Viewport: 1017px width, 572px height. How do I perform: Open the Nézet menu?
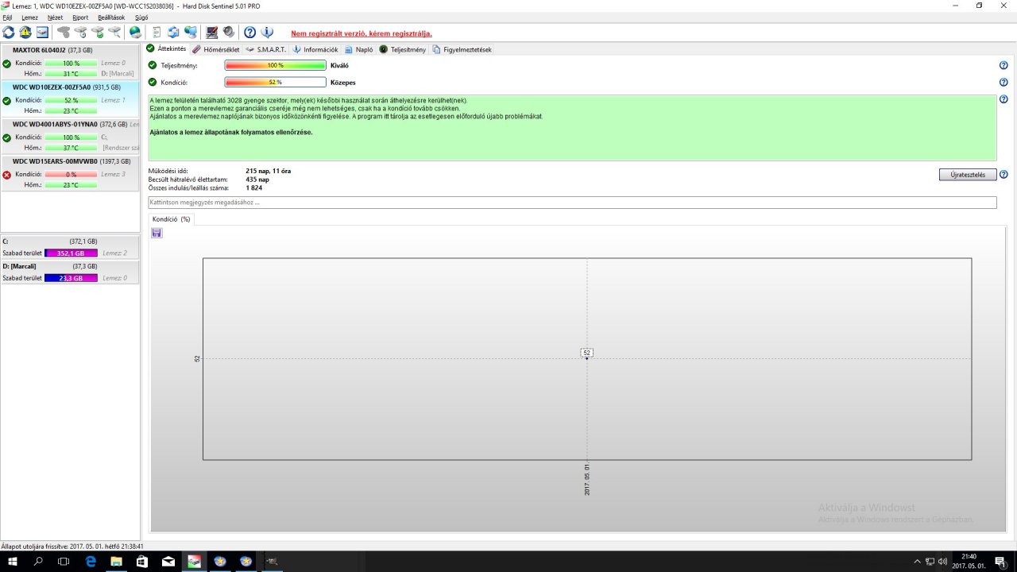[x=55, y=17]
